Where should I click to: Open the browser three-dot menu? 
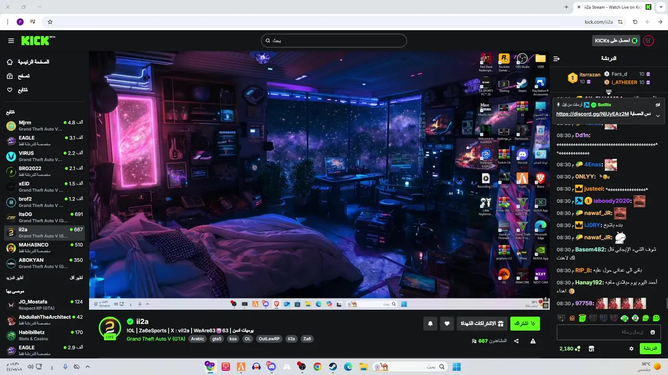7,22
